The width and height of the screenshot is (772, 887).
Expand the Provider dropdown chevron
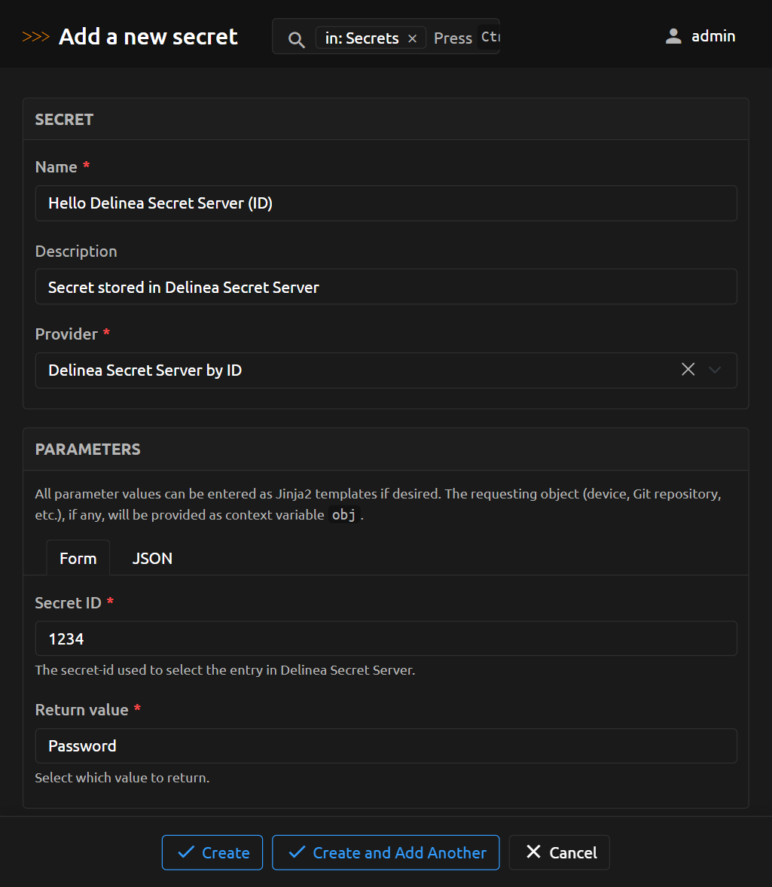click(716, 370)
